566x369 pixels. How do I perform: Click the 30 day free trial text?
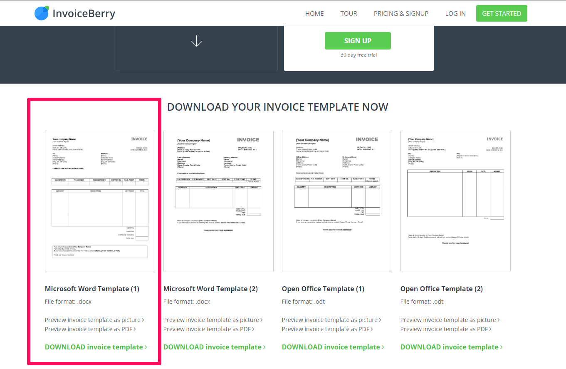tap(358, 55)
